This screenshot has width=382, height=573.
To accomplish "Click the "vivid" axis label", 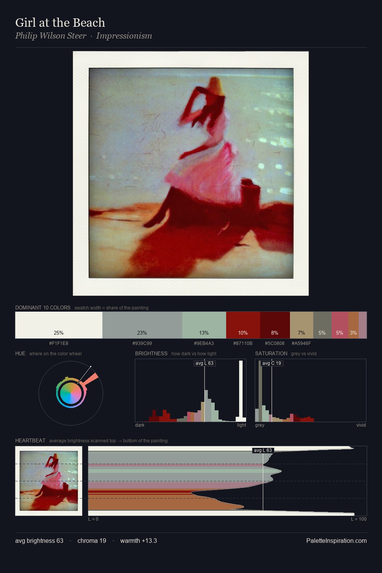I will pos(361,425).
